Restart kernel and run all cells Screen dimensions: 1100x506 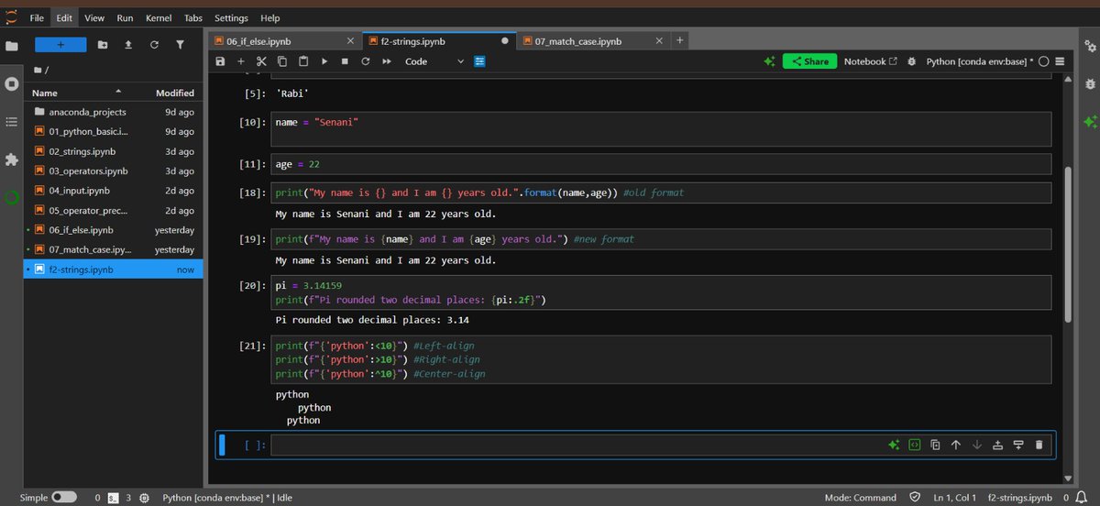pos(386,61)
